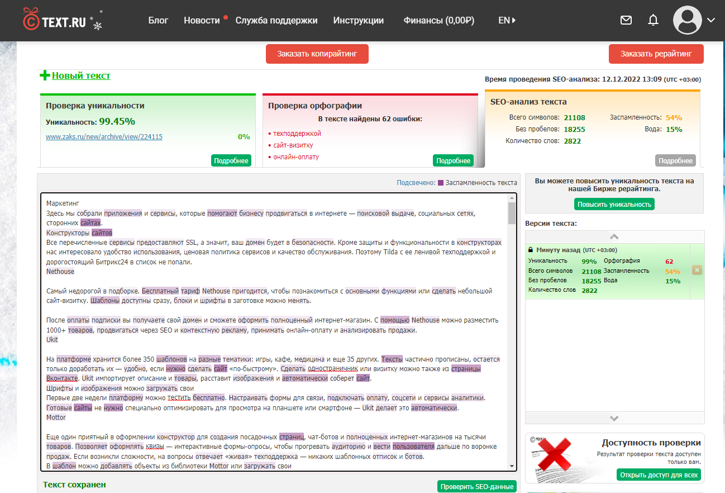Click the Заспамленность текста highlight label
The width and height of the screenshot is (725, 493).
click(481, 183)
